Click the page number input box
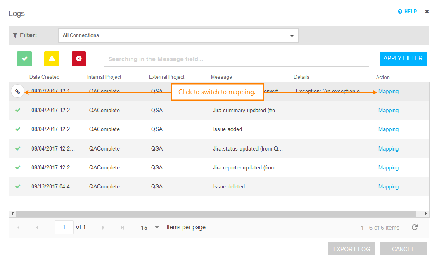The image size is (439, 266). point(64,227)
